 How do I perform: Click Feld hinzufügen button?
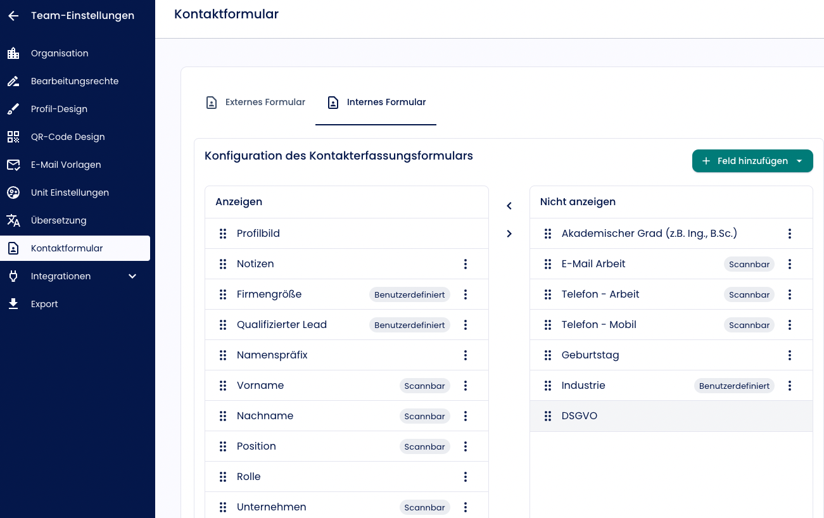[752, 161]
